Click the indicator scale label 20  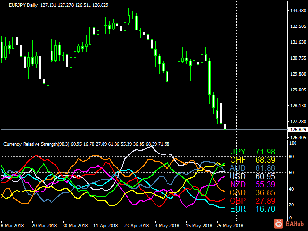(291, 205)
